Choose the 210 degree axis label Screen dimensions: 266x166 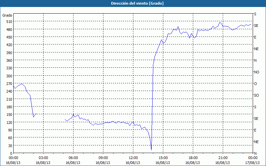(10, 99)
